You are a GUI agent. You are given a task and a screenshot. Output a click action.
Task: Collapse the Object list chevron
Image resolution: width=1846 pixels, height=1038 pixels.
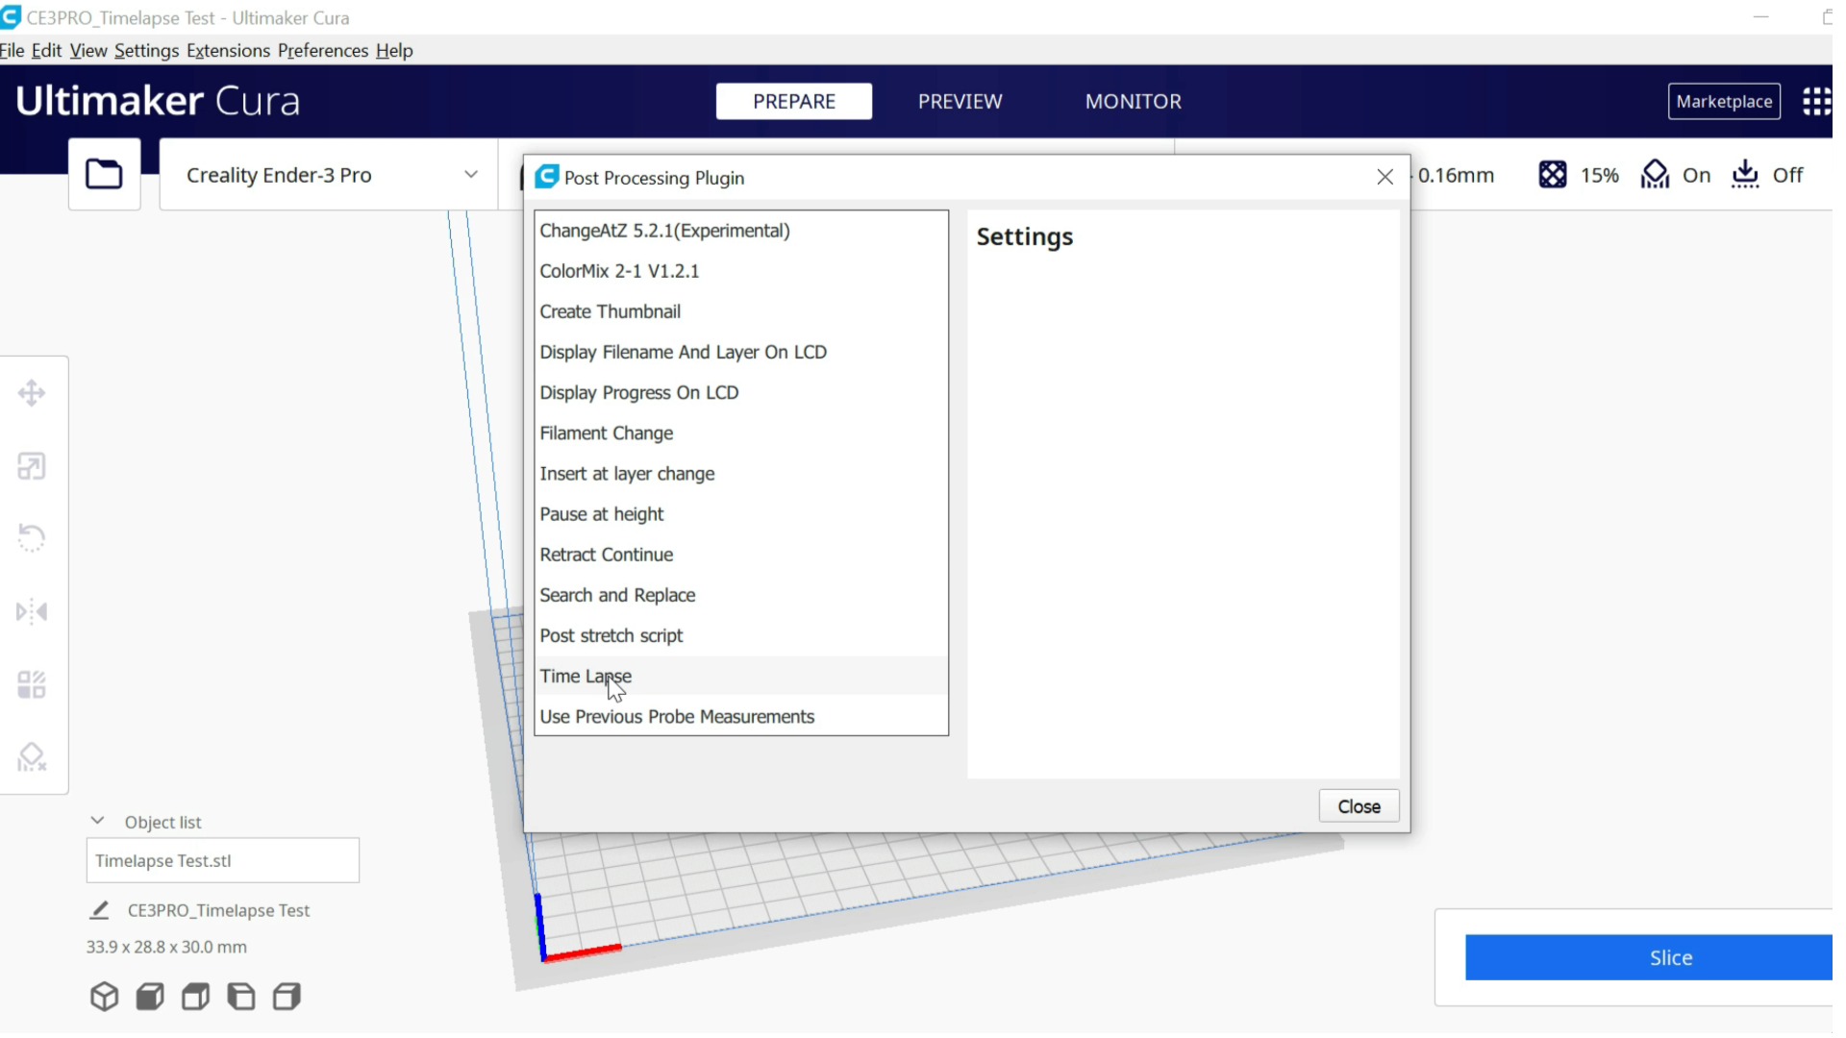tap(97, 821)
